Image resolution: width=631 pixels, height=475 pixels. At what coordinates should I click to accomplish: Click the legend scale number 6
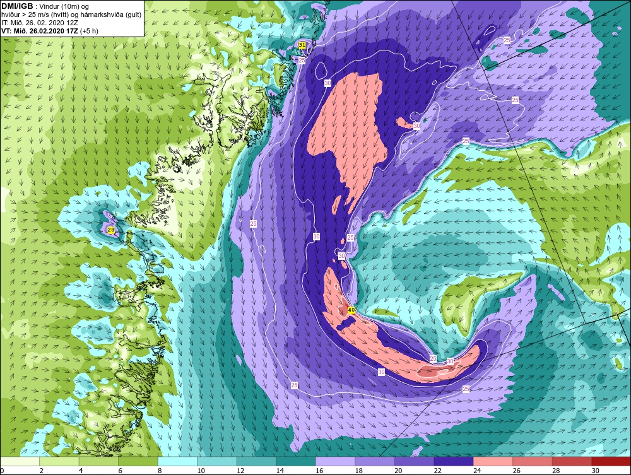pyautogui.click(x=121, y=471)
